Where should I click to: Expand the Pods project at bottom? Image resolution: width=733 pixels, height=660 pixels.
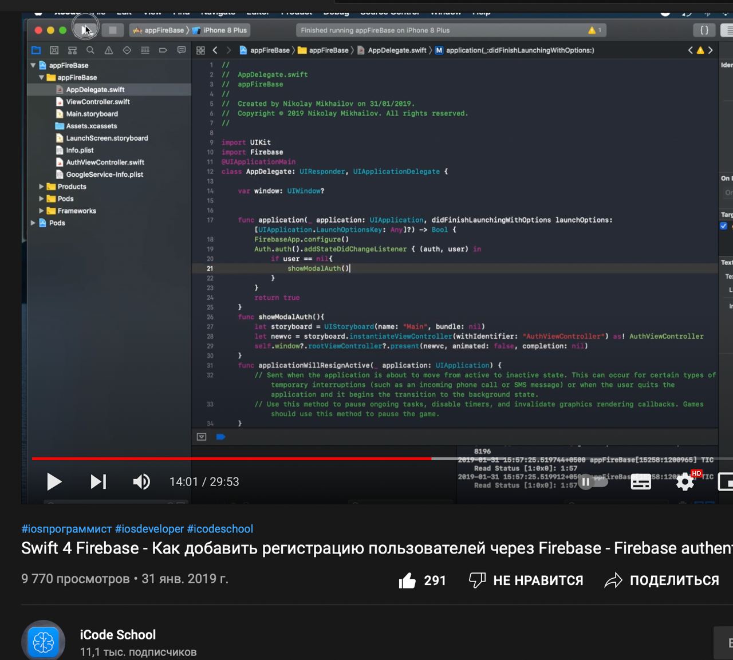coord(33,223)
